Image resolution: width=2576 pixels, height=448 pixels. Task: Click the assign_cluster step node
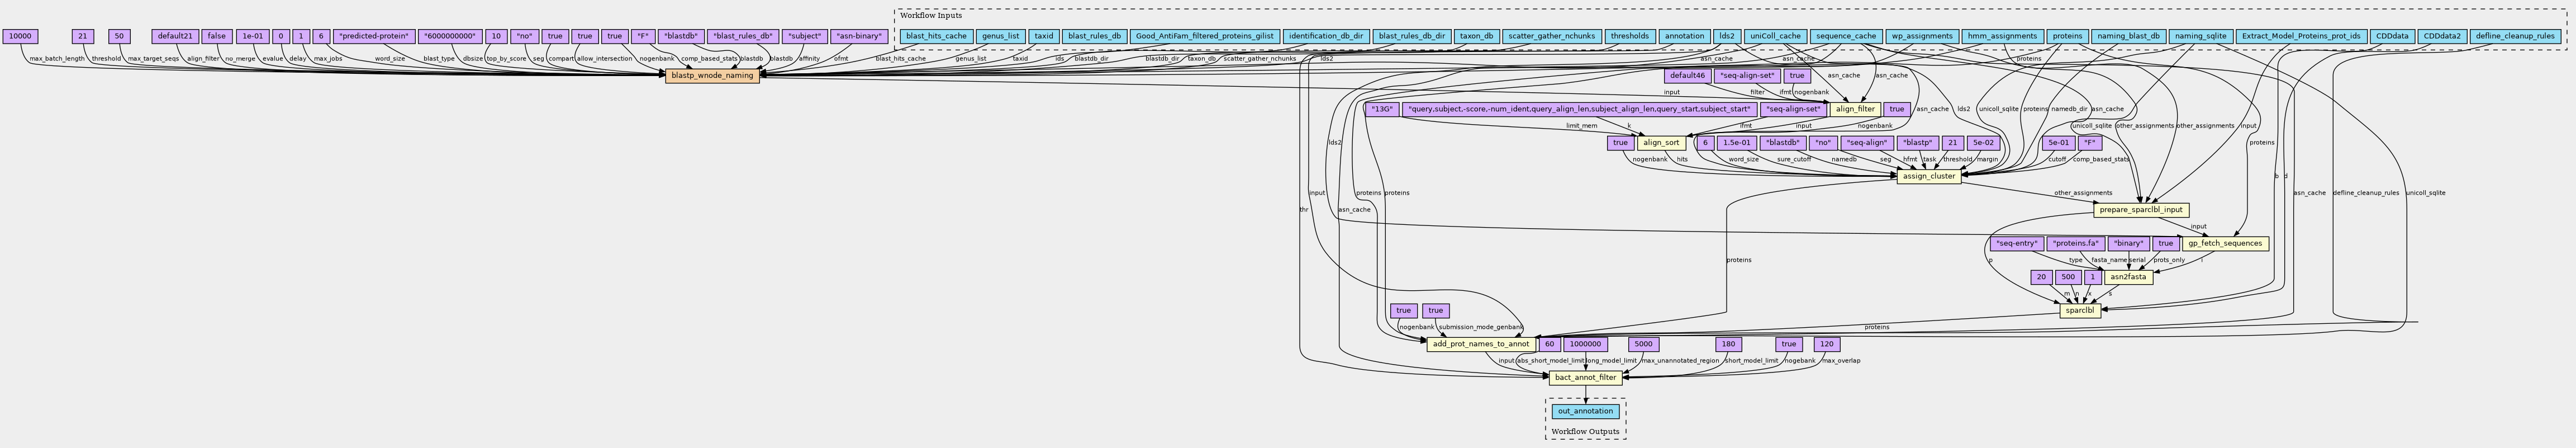tap(1928, 176)
